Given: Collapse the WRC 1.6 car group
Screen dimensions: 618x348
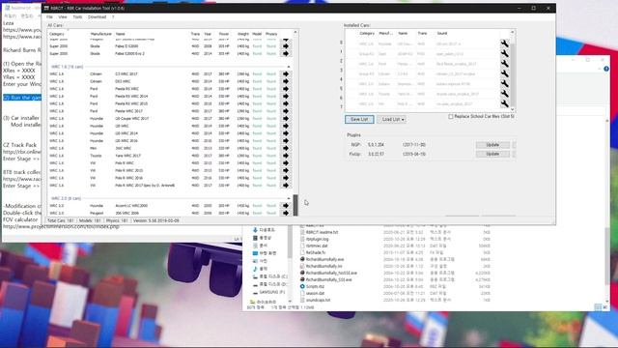Looking at the screenshot, I should tap(289, 67).
